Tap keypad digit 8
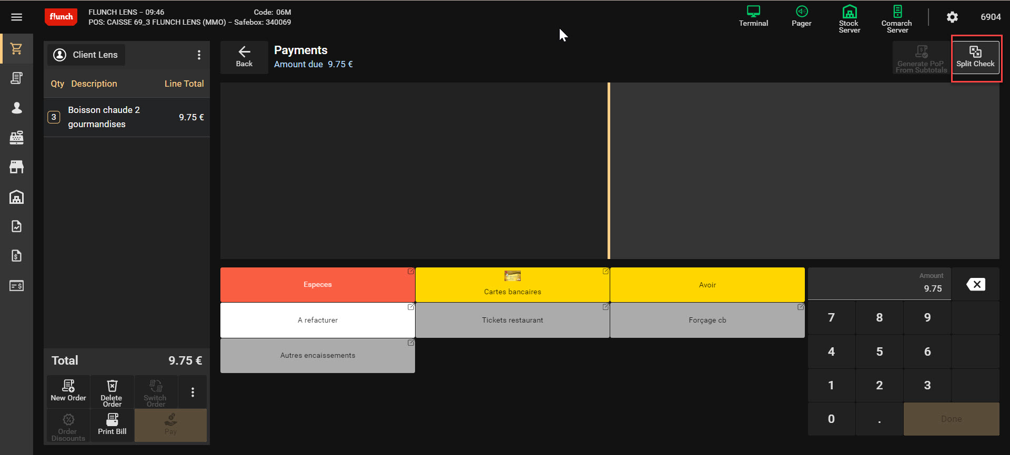Viewport: 1010px width, 455px height. 880,317
